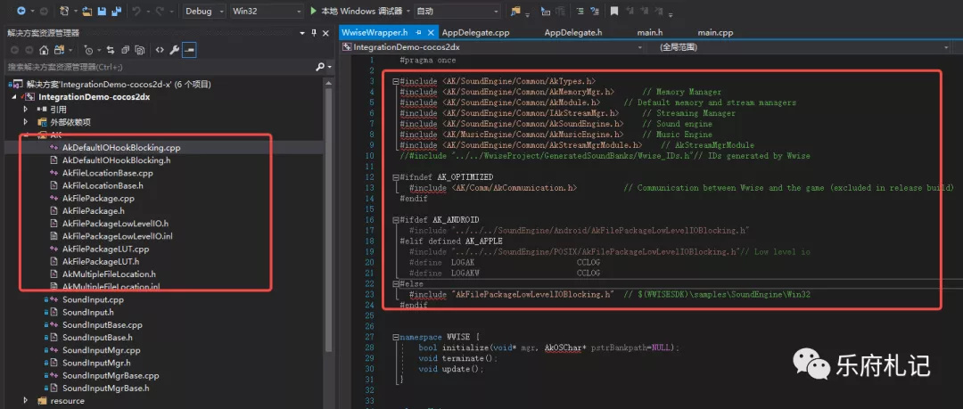Screen dimensions: 963x409
Task: Select AkFileLocationBase.cpp file
Action: pyautogui.click(x=108, y=173)
